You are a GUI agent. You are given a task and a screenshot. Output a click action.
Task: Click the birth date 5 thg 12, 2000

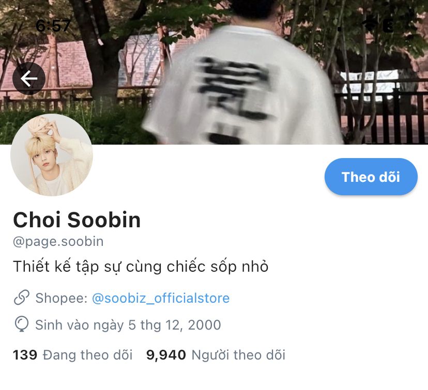click(175, 325)
